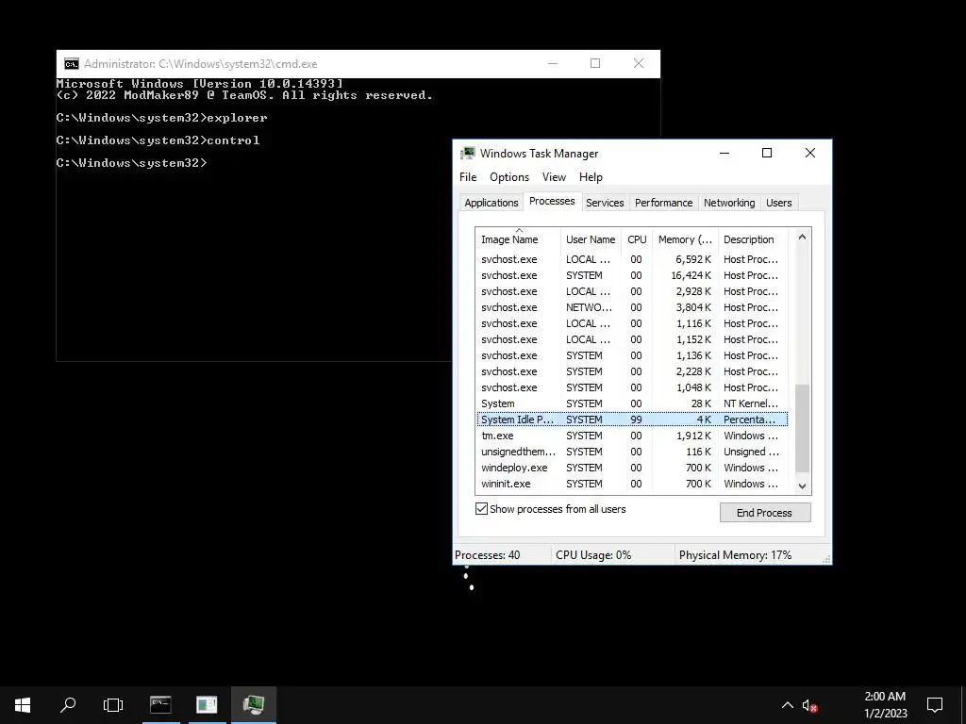Select the wininit.exe process row
This screenshot has width=966, height=724.
[633, 484]
